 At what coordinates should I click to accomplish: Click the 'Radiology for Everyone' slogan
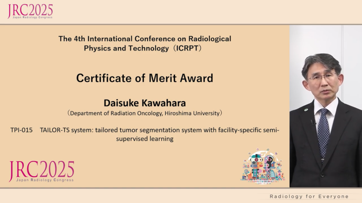(x=309, y=196)
